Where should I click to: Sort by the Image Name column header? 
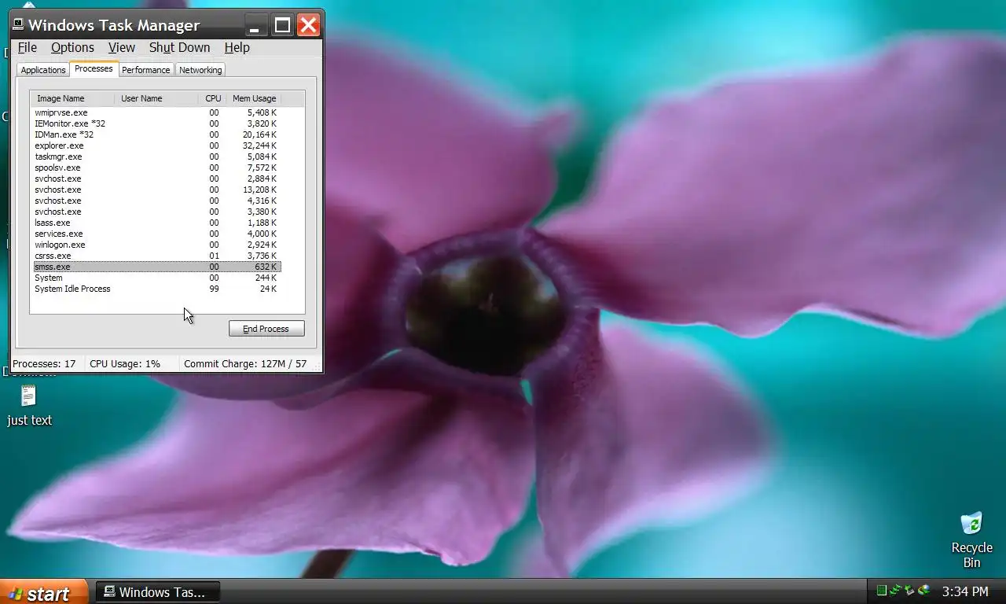click(x=72, y=98)
